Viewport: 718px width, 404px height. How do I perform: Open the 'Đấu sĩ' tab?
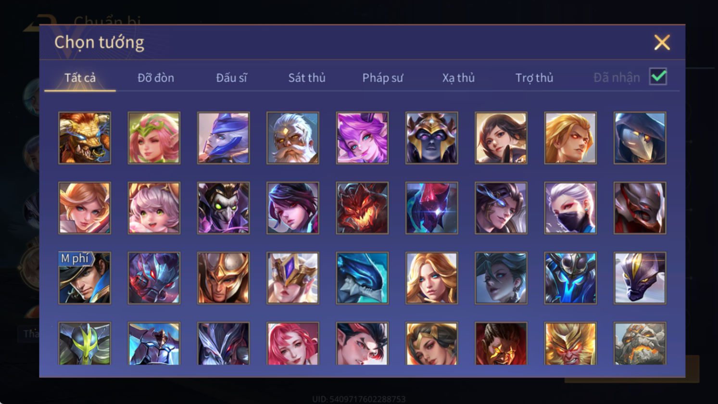pos(231,77)
